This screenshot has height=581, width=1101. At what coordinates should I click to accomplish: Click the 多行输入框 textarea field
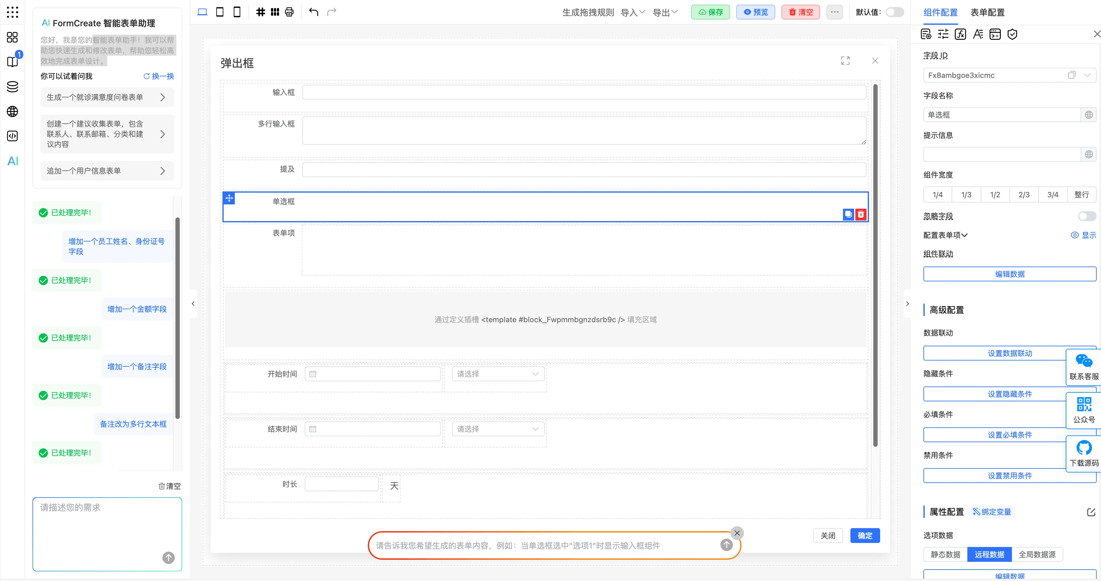[583, 130]
